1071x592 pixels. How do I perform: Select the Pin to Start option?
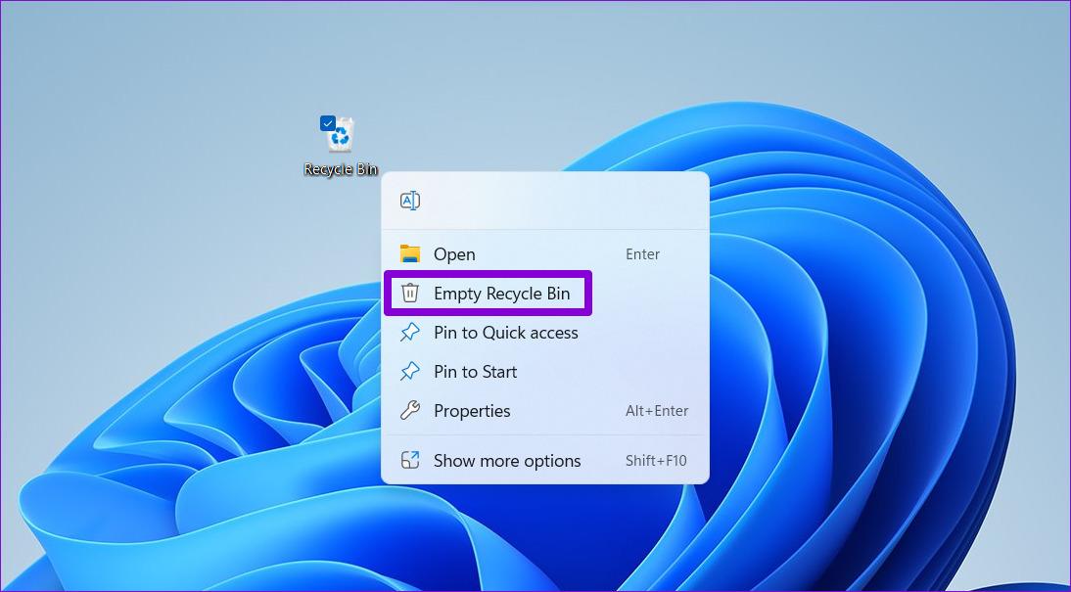point(475,372)
